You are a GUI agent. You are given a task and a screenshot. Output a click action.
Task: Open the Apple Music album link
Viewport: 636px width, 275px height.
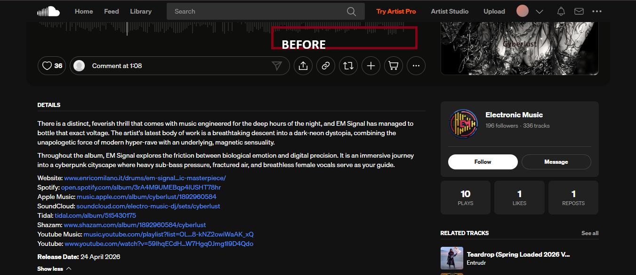(x=146, y=197)
